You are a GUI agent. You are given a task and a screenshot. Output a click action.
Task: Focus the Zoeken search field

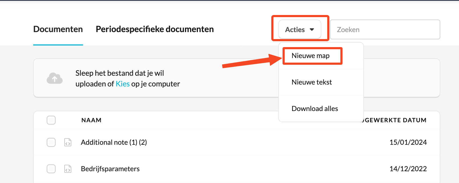(x=385, y=29)
